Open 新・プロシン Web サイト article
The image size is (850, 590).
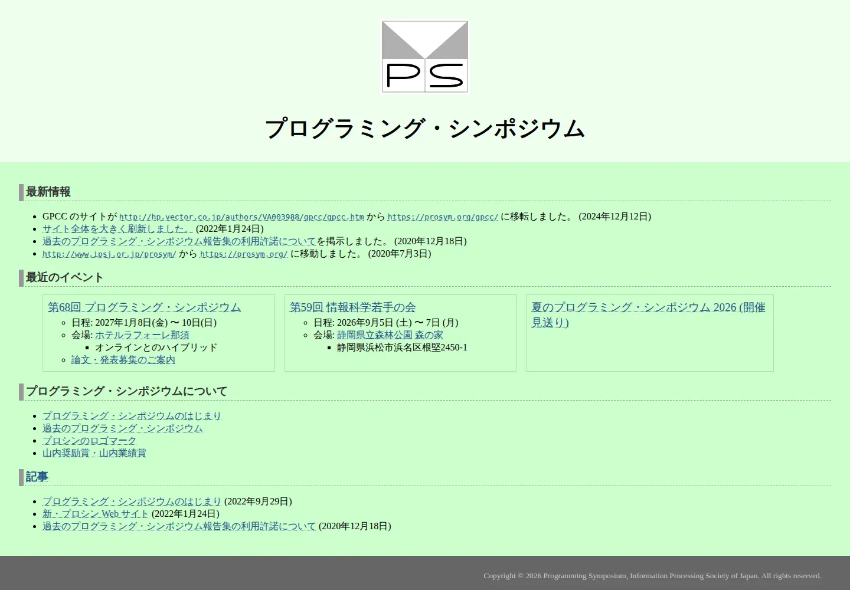(x=96, y=514)
